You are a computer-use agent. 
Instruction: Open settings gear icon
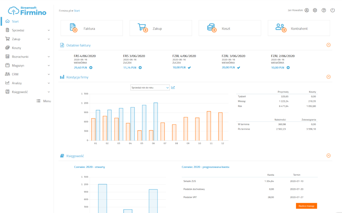(x=315, y=10)
